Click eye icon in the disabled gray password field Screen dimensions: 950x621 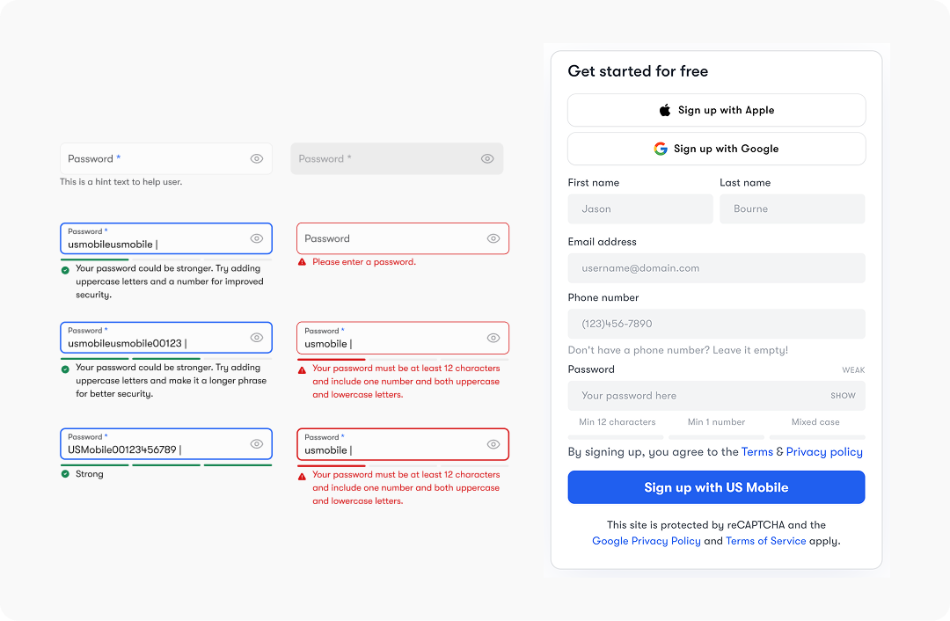coord(487,158)
